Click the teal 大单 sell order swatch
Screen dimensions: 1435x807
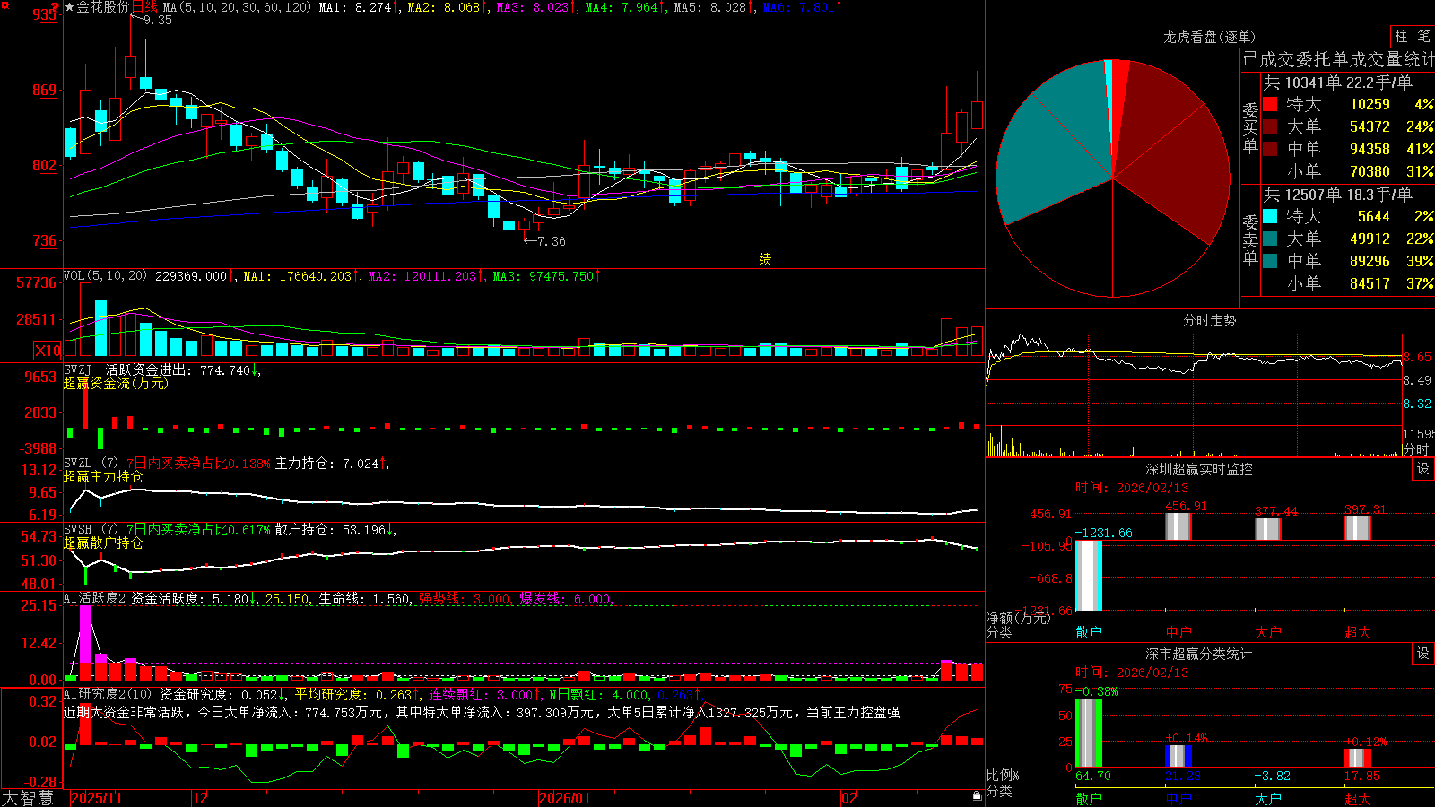click(1270, 239)
